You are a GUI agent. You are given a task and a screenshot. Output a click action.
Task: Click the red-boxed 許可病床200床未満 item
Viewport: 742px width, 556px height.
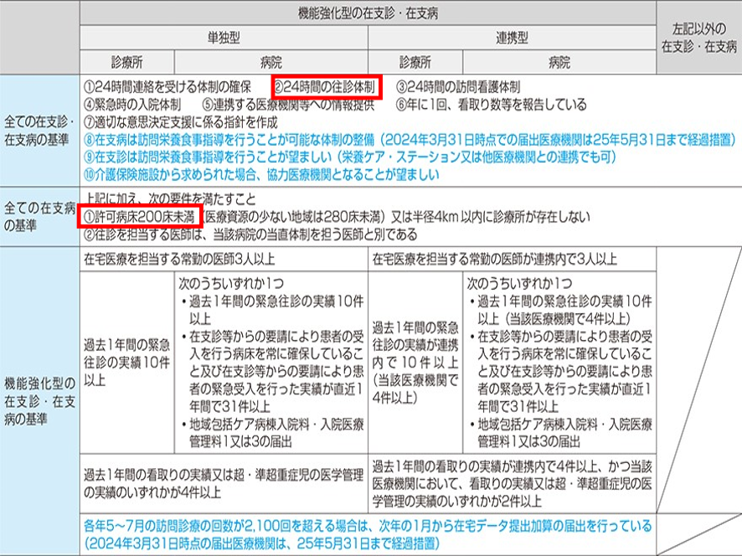coord(138,217)
